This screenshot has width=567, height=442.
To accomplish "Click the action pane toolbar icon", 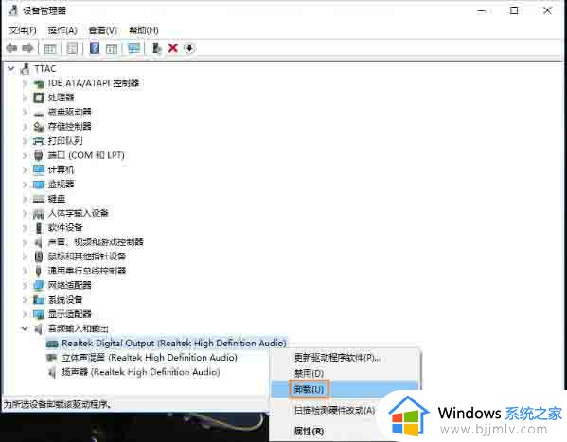I will pos(112,48).
